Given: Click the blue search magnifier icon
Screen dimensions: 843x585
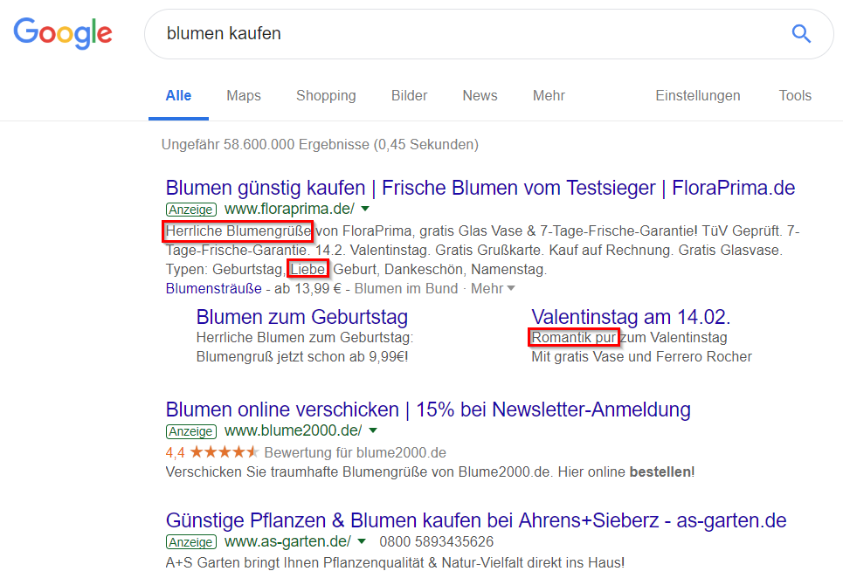Looking at the screenshot, I should 801,33.
